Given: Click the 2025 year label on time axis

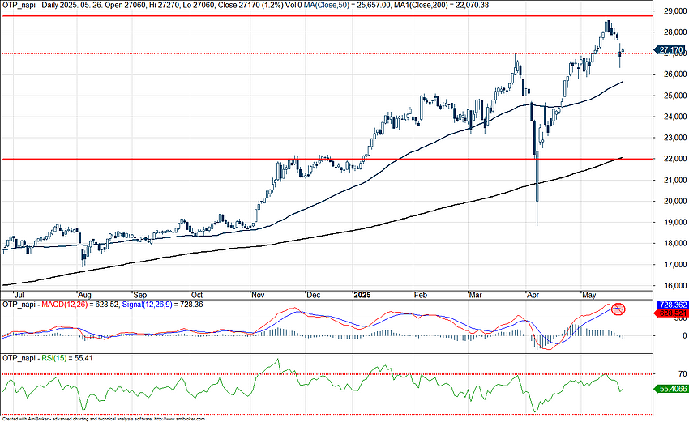Looking at the screenshot, I should (362, 295).
